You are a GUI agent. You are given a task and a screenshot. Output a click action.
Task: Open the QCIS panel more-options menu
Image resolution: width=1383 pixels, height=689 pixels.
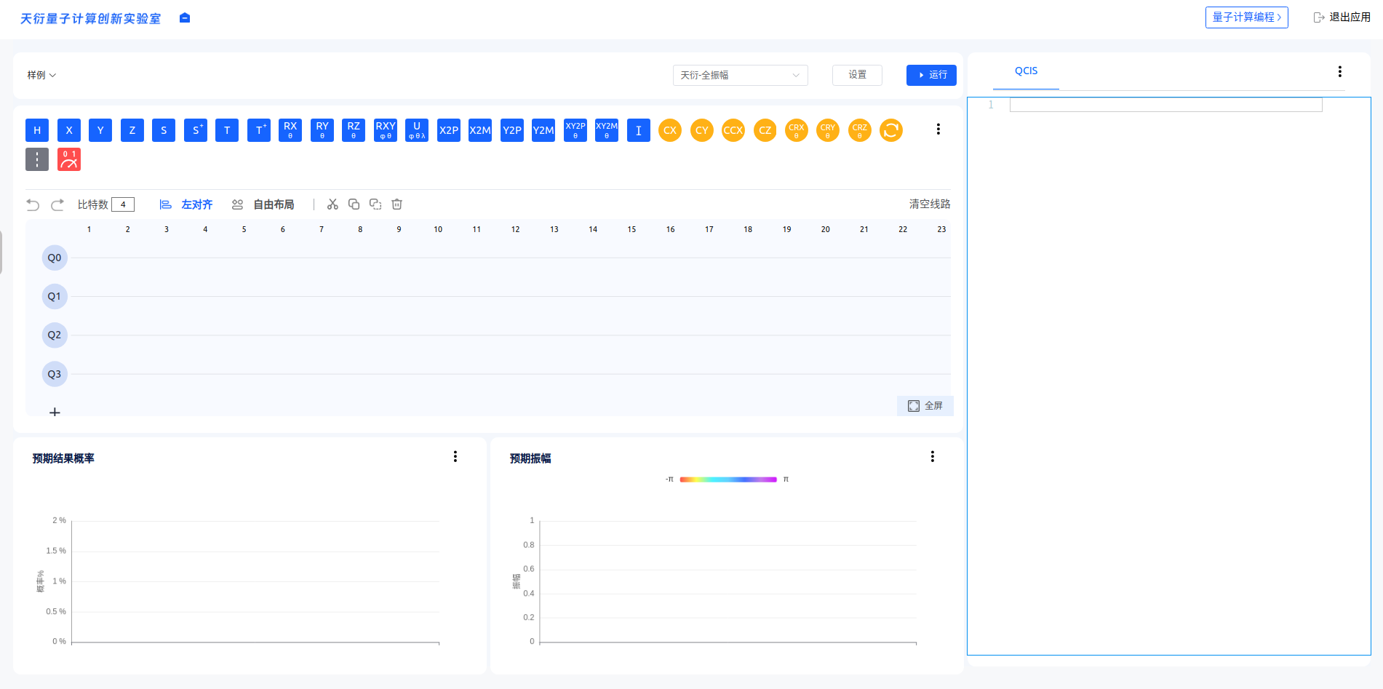1340,71
